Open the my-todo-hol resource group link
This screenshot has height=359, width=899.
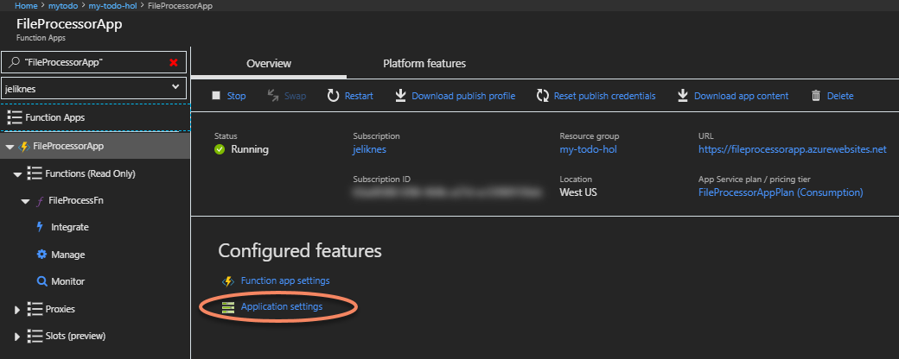(x=589, y=149)
